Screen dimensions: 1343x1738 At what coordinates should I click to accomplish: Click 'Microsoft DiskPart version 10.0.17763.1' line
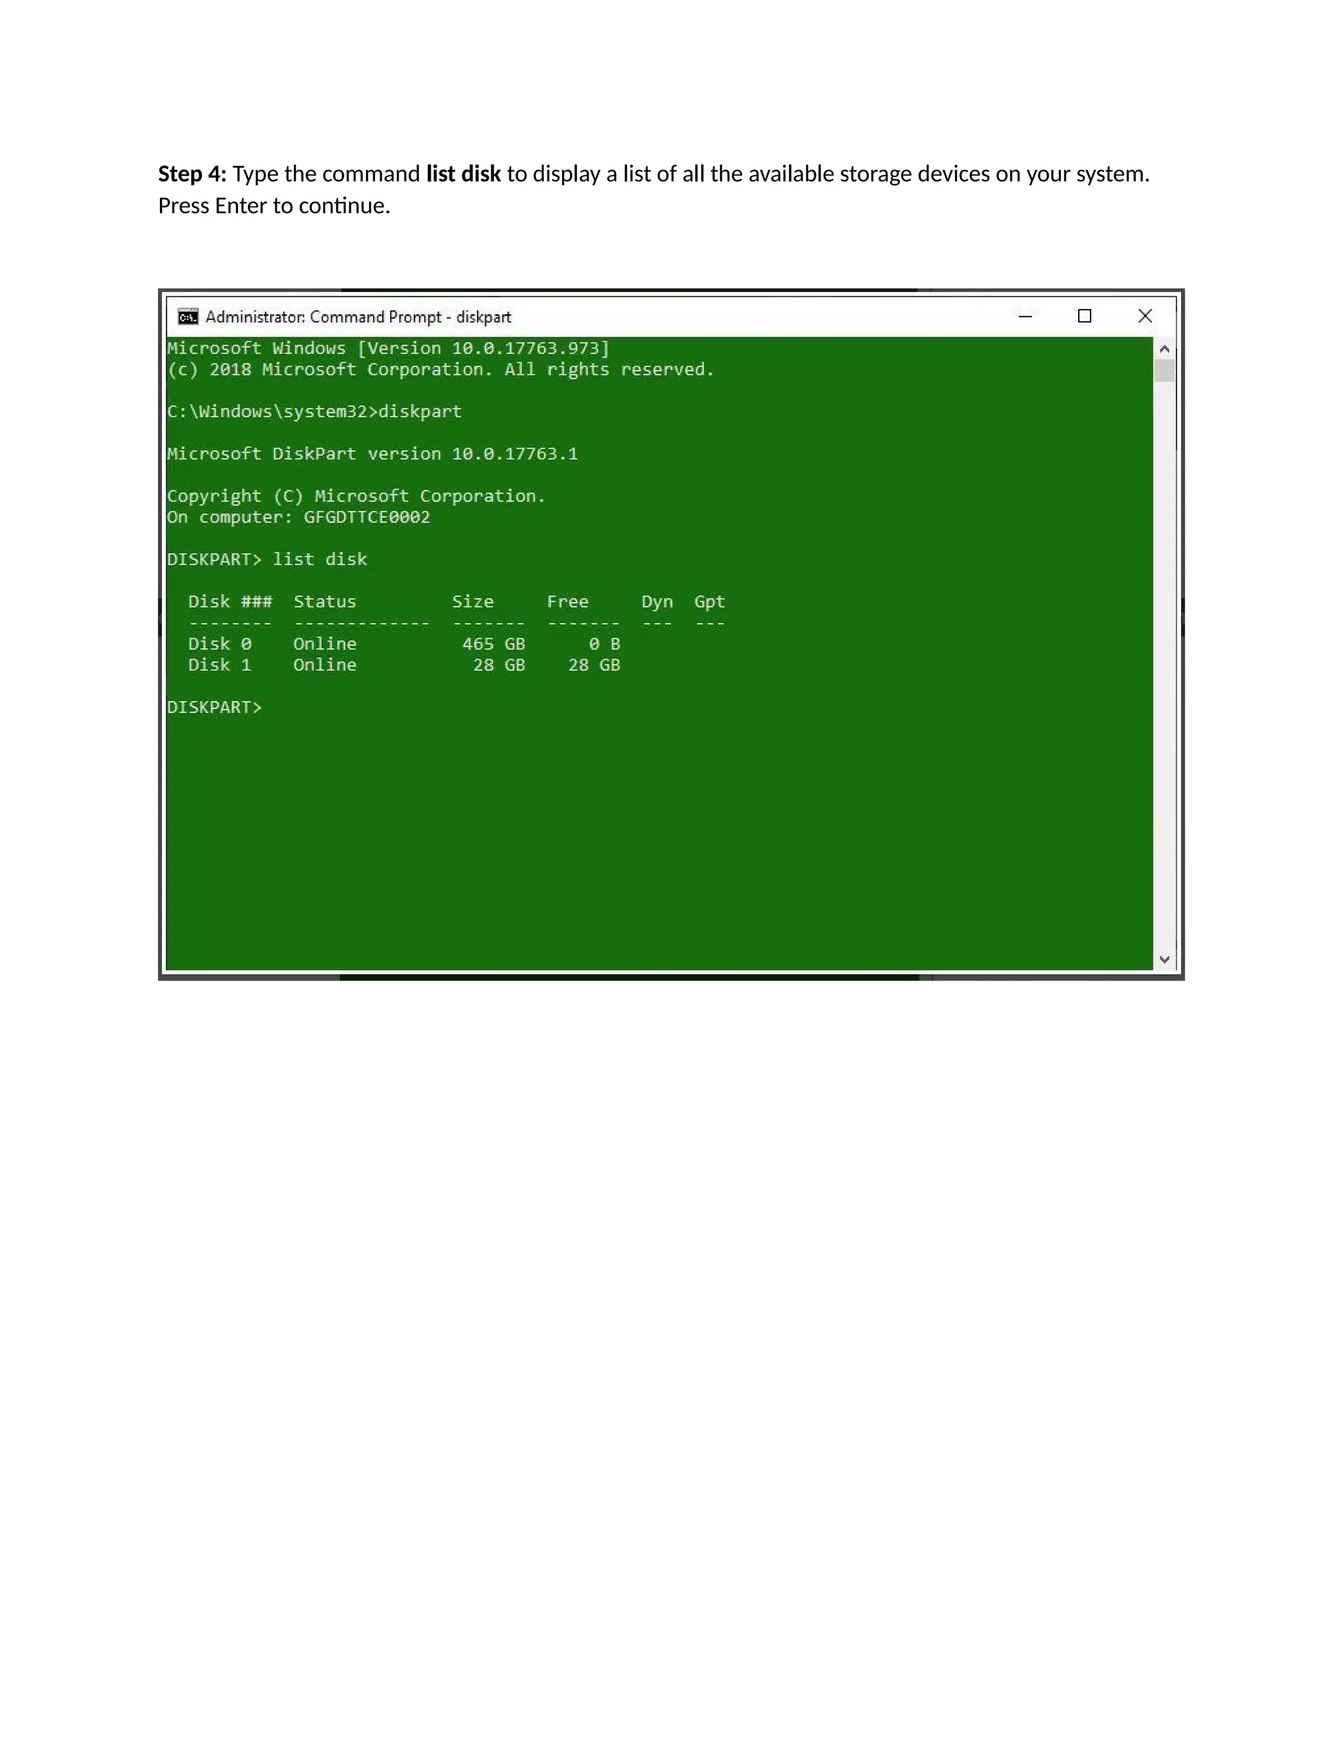pos(372,454)
